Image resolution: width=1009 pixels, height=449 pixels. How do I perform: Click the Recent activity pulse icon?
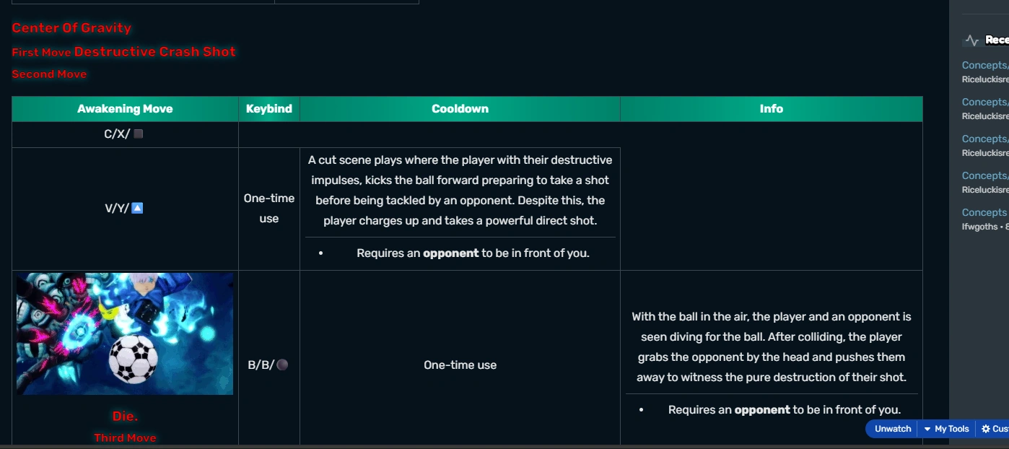point(972,40)
